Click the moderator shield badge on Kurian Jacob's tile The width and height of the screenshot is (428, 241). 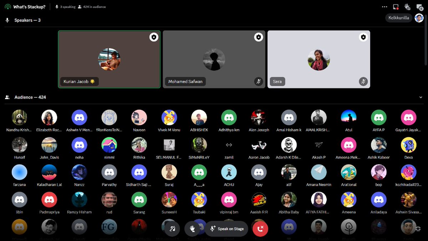pos(154,37)
